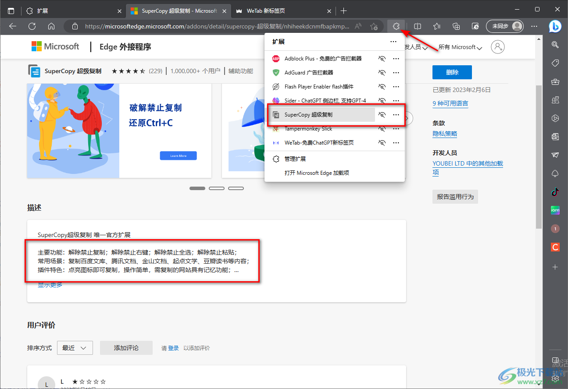Open the Extensions puzzle icon in toolbar
Image resolution: width=568 pixels, height=389 pixels.
tap(396, 26)
